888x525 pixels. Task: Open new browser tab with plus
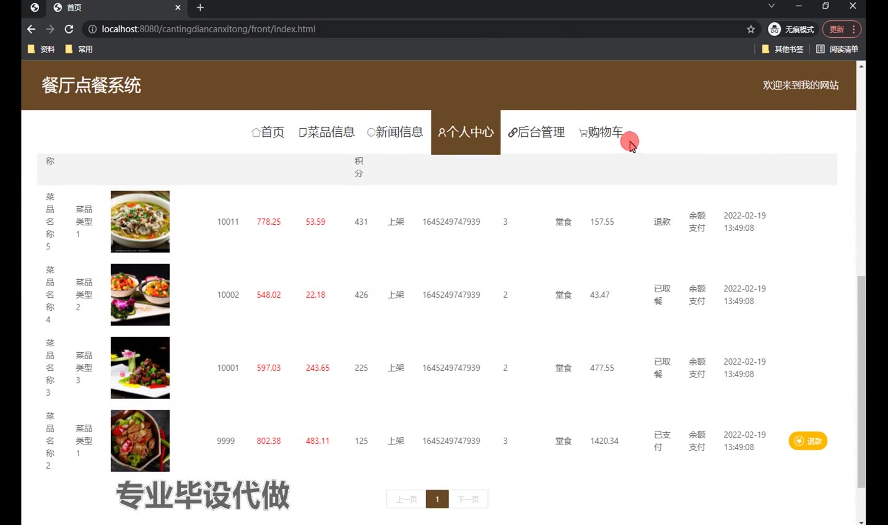point(200,7)
